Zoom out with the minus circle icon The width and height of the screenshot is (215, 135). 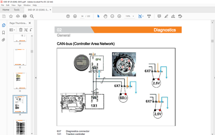(112, 16)
